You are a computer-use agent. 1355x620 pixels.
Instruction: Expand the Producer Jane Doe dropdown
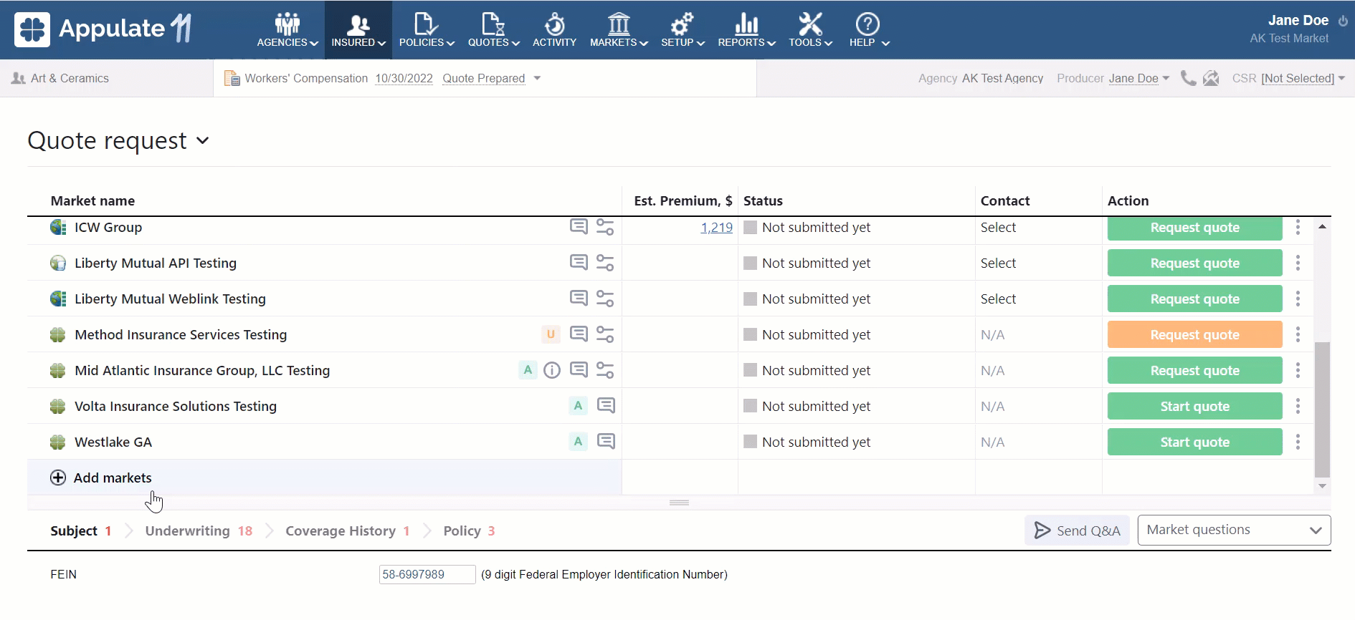pos(1166,78)
